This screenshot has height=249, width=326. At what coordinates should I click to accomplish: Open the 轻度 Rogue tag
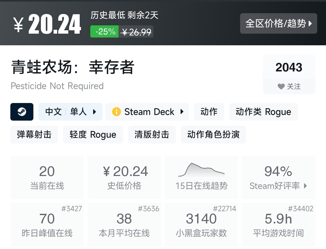[93, 135]
